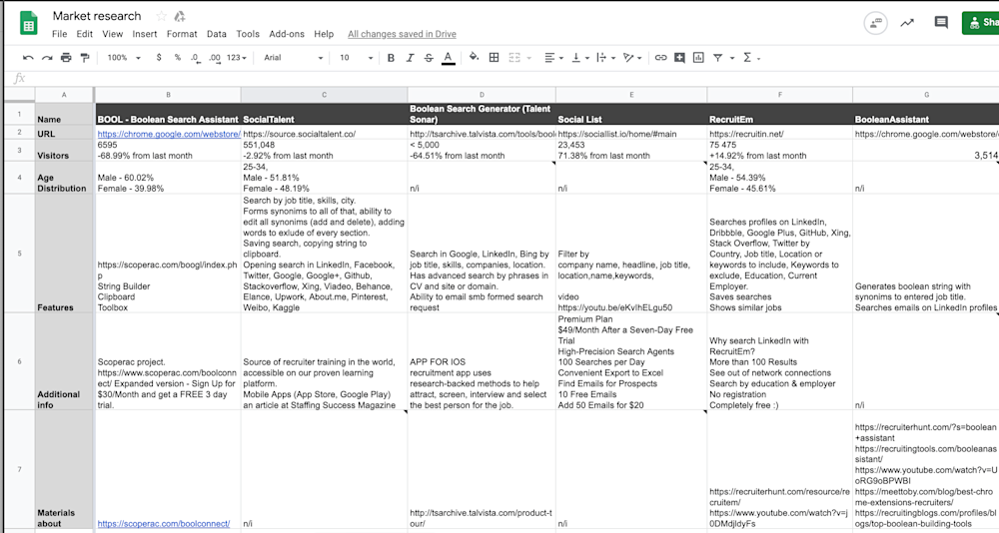Format as currency with dollar icon
This screenshot has height=533, width=999.
(x=159, y=58)
